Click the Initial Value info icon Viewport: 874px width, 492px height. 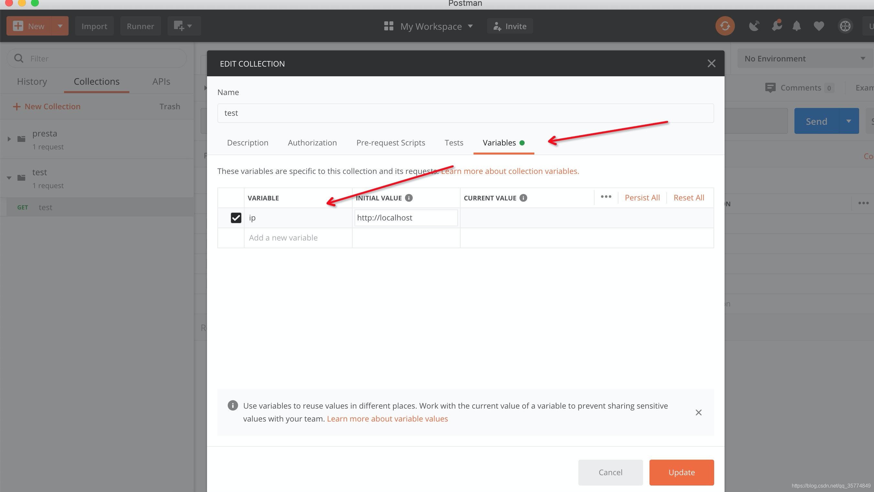pyautogui.click(x=409, y=198)
